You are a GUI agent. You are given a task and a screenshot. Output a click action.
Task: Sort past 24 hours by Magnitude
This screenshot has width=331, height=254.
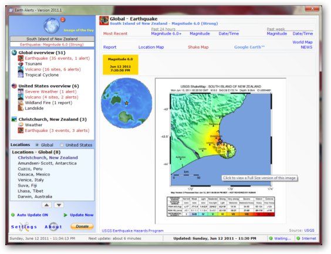point(200,33)
